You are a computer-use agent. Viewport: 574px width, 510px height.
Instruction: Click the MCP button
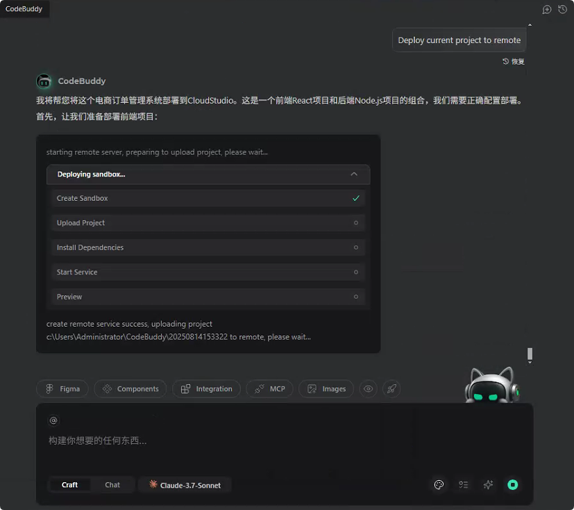(x=270, y=388)
